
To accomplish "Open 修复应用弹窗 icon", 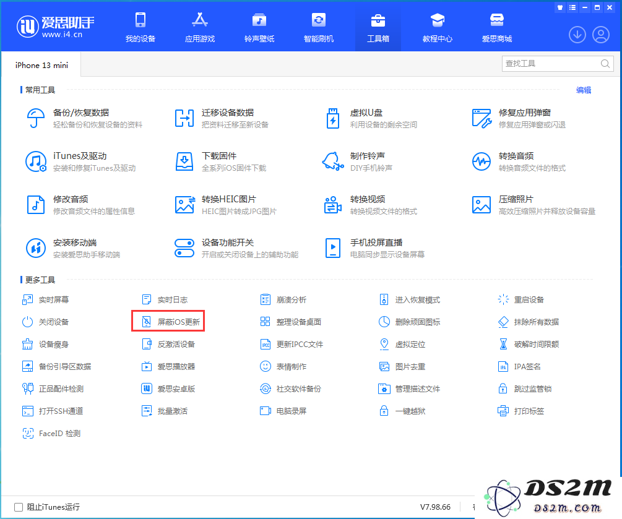I will coord(482,118).
